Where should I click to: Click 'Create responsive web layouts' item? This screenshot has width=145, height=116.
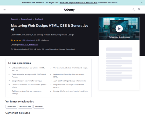tap(29, 76)
